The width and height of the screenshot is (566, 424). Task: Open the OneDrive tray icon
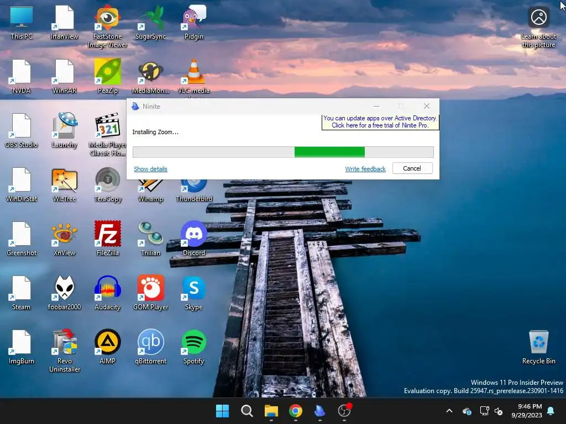point(467,411)
